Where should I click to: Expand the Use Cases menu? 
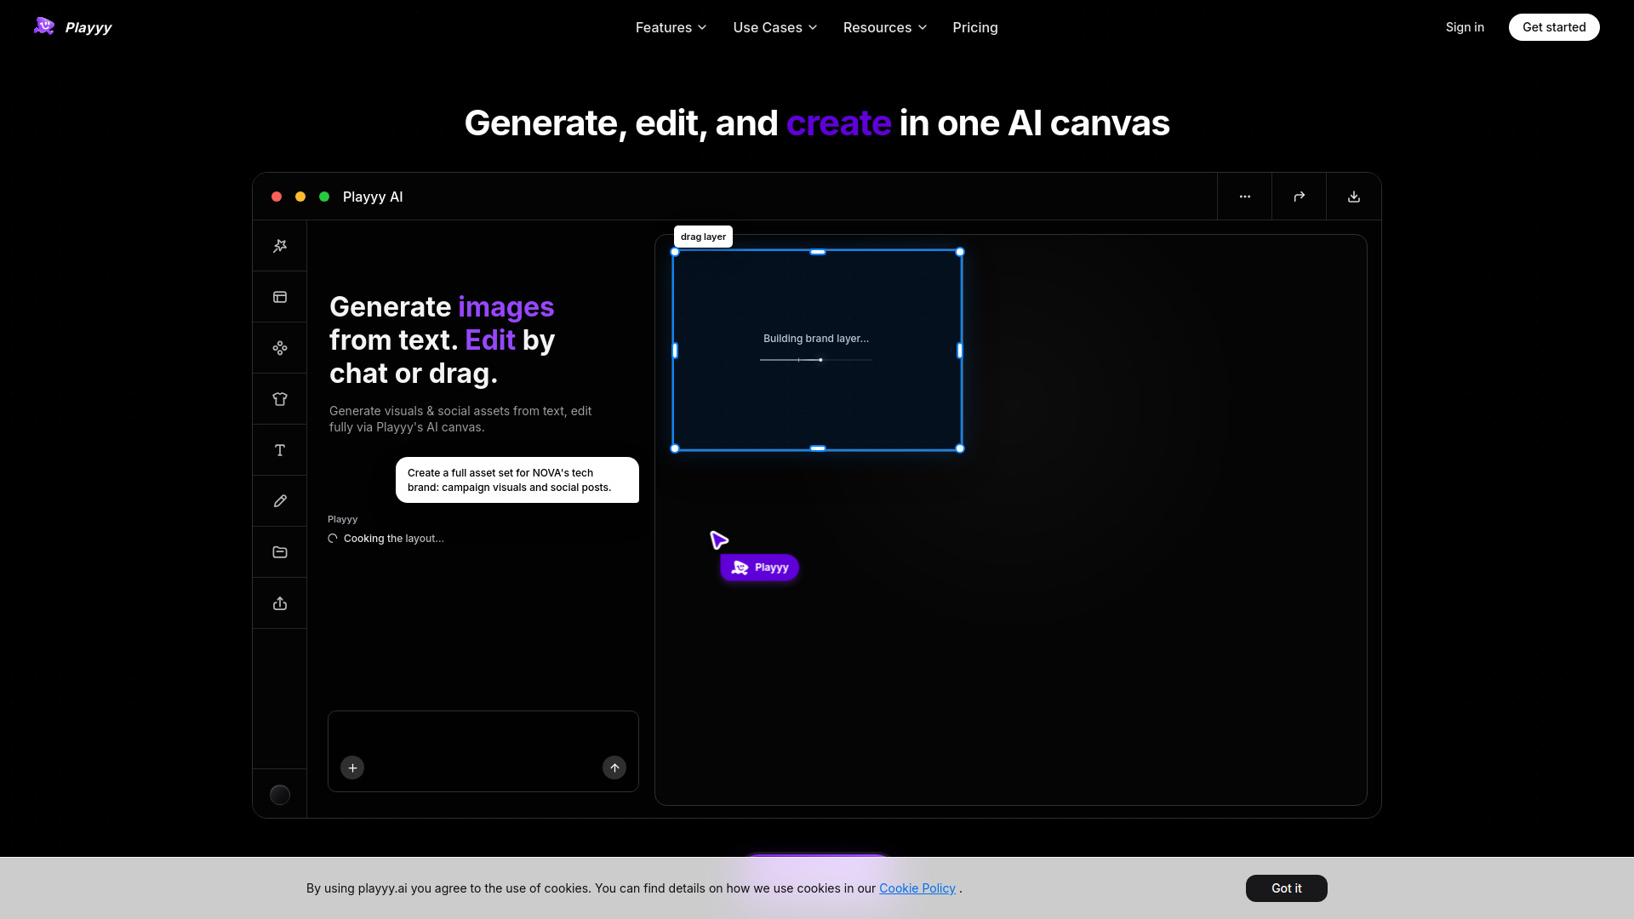coord(775,27)
